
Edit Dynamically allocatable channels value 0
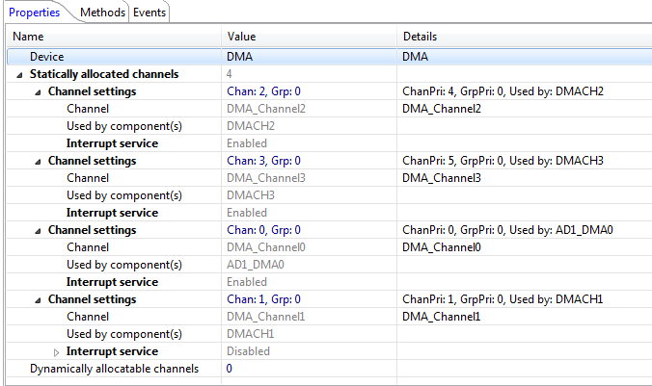(x=230, y=369)
